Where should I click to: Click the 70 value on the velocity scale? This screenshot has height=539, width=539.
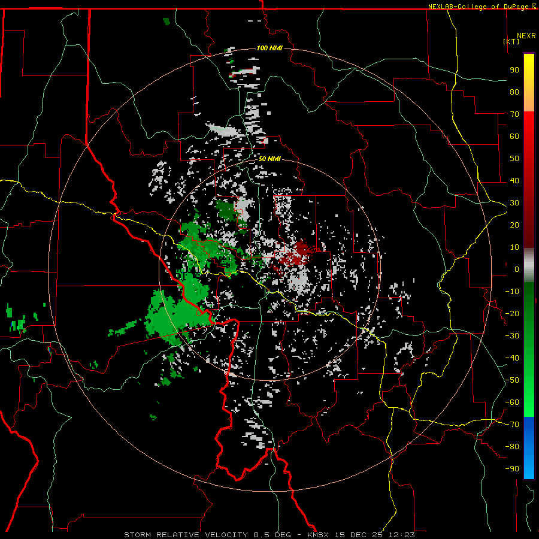click(514, 114)
